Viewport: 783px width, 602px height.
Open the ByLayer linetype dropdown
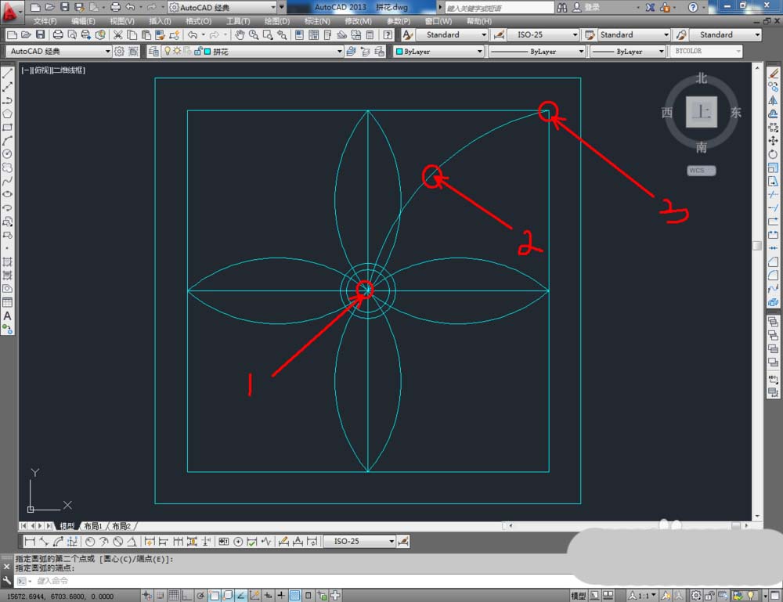pyautogui.click(x=581, y=52)
